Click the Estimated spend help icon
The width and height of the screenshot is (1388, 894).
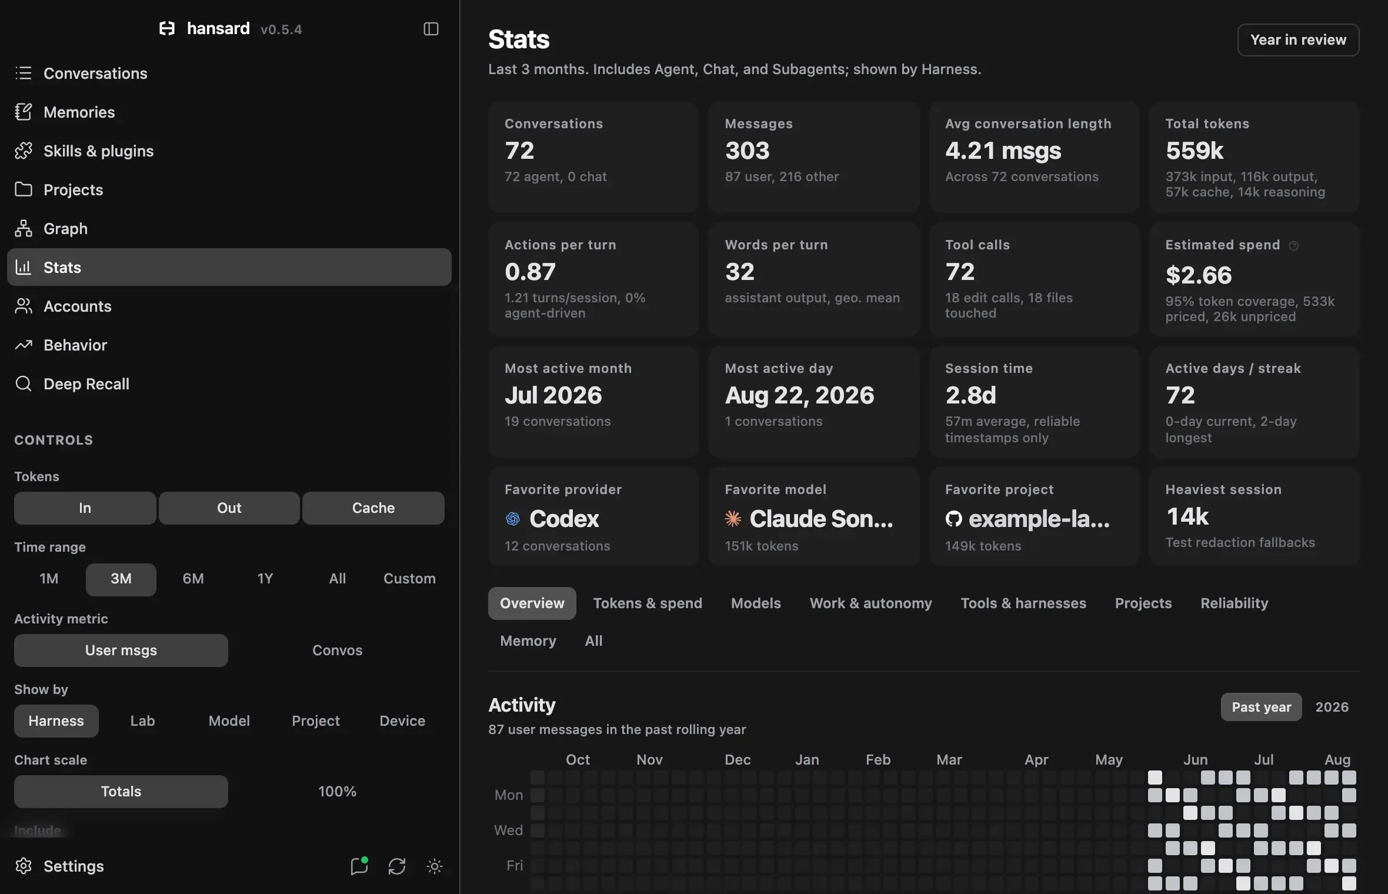pos(1294,246)
